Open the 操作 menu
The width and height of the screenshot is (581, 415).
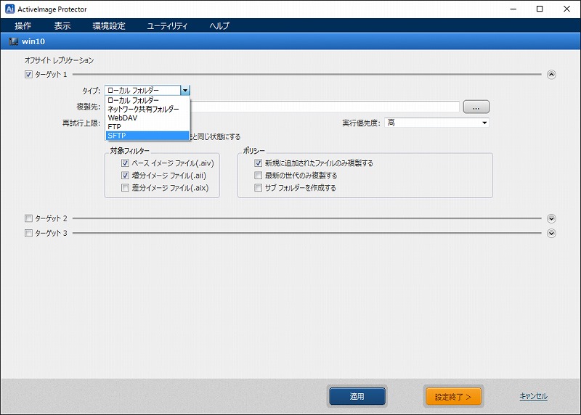pos(23,26)
